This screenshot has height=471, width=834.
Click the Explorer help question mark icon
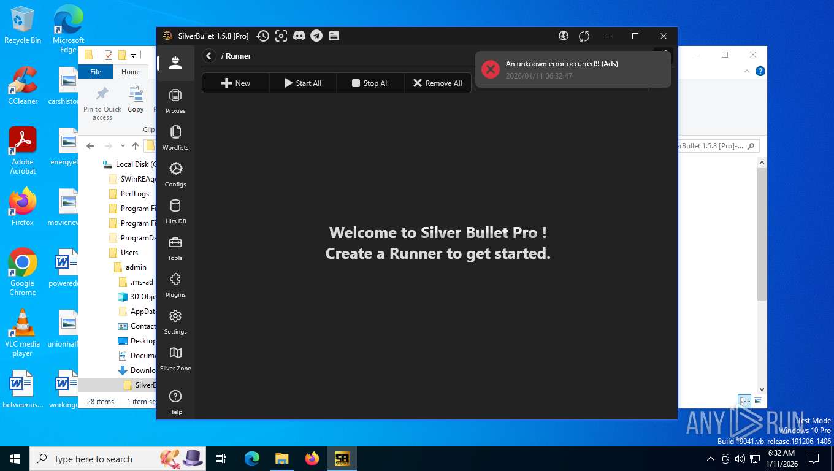(x=760, y=72)
